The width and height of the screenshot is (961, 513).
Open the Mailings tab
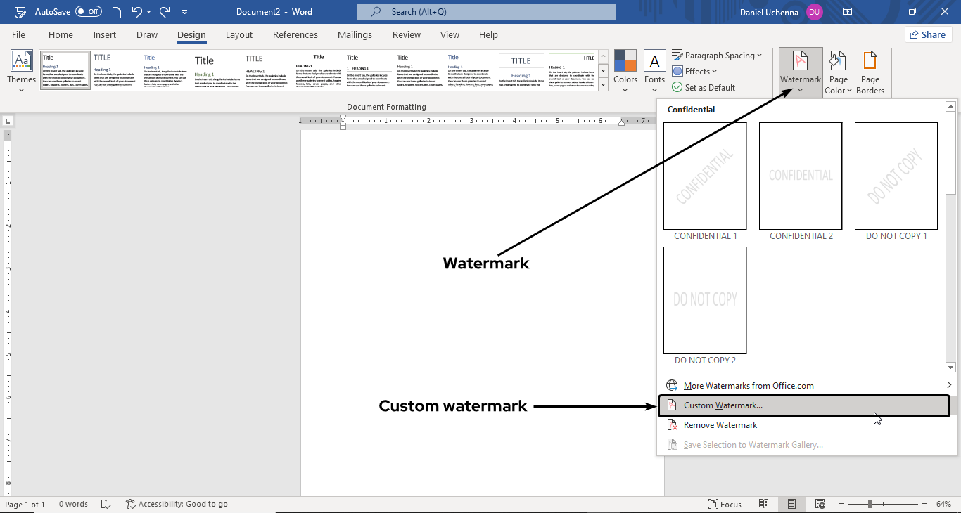(x=355, y=34)
